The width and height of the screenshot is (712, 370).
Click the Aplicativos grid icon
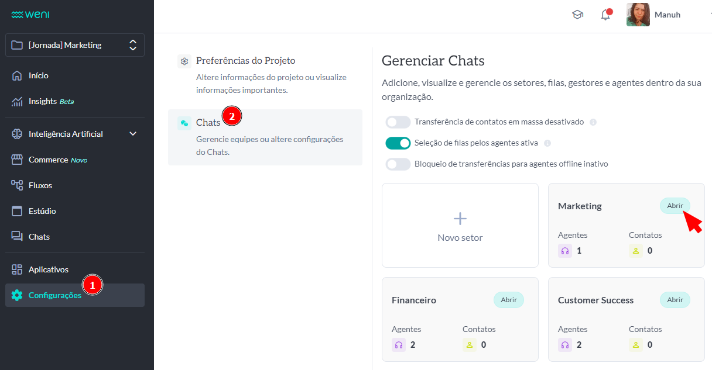click(x=17, y=269)
